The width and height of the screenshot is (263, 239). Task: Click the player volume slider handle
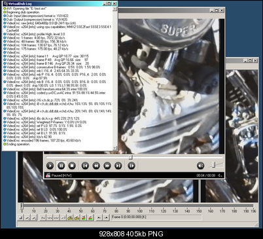click(213, 165)
